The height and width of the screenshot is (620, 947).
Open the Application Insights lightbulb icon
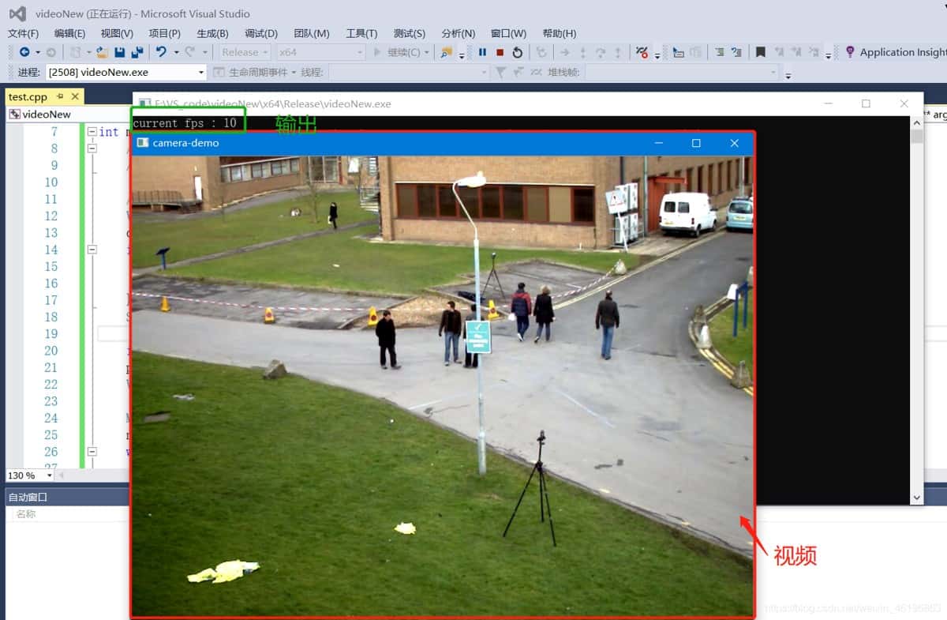[850, 52]
